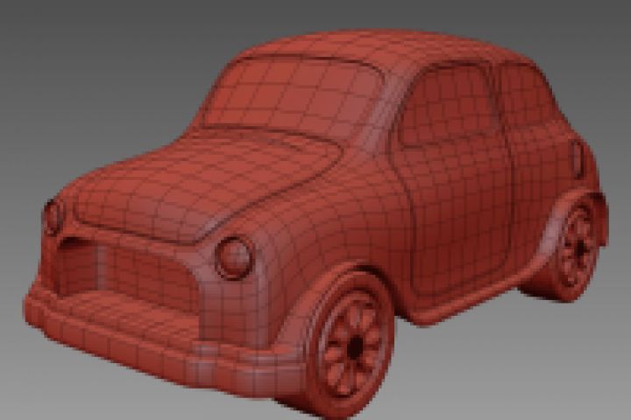The width and height of the screenshot is (631, 420).
Task: Select the car roof surface
Action: [x=386, y=48]
